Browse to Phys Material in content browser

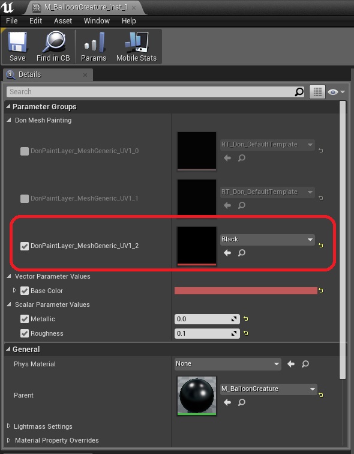[305, 364]
